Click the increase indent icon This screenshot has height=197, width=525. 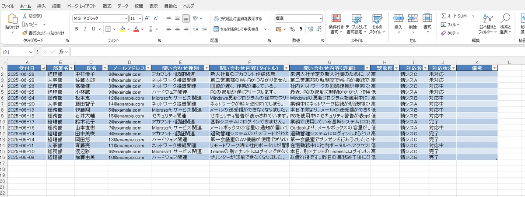[205, 29]
